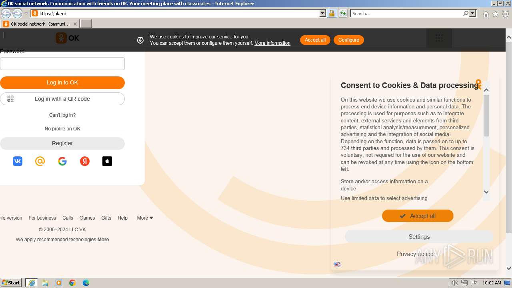The image size is (512, 288).
Task: Open Internet Explorer from the taskbar
Action: [32, 283]
